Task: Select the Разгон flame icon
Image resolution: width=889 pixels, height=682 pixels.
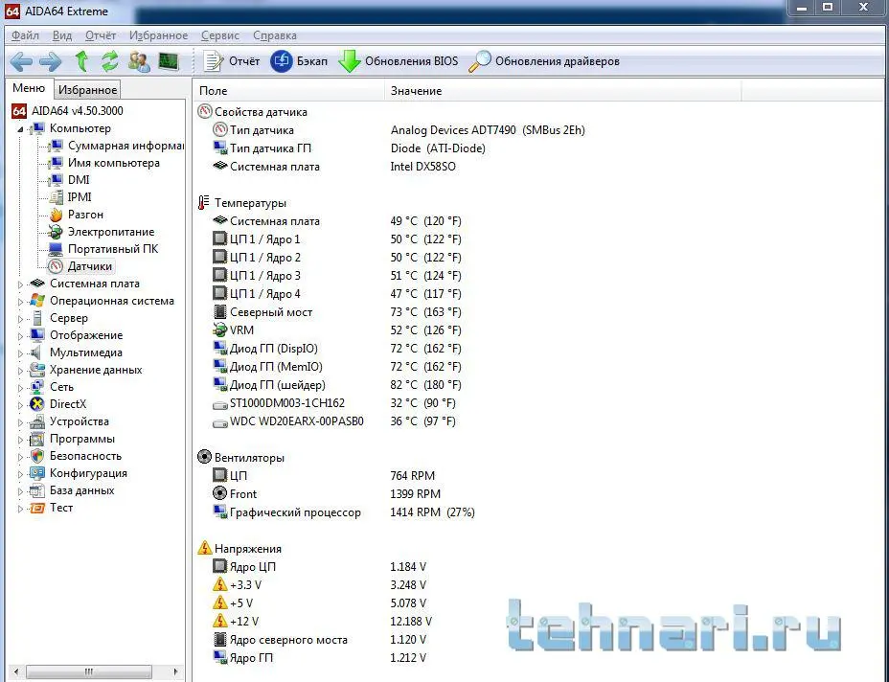Action: point(56,215)
